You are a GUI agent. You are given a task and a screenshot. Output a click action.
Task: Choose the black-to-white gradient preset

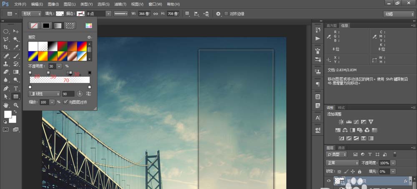[52, 46]
